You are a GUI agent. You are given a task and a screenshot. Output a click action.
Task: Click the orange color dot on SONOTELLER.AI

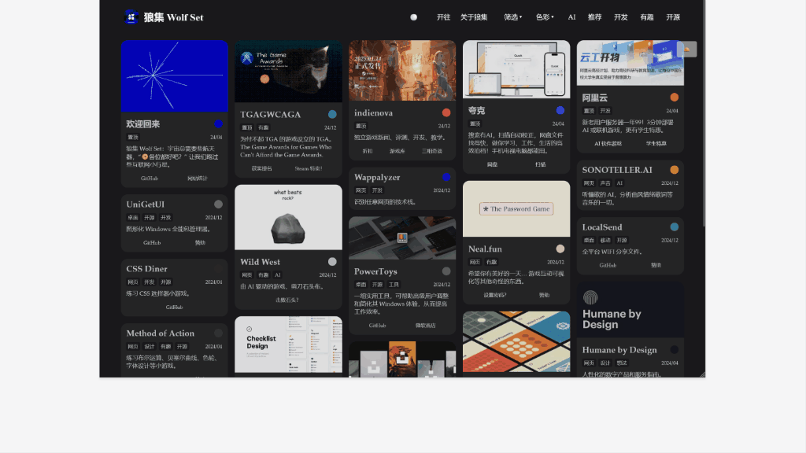675,170
